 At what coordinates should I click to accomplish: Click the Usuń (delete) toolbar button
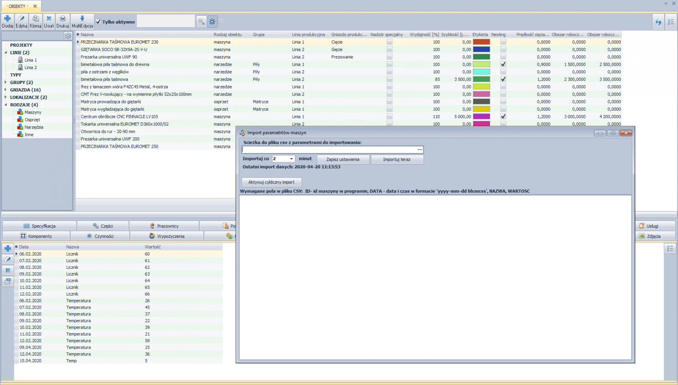pos(49,21)
